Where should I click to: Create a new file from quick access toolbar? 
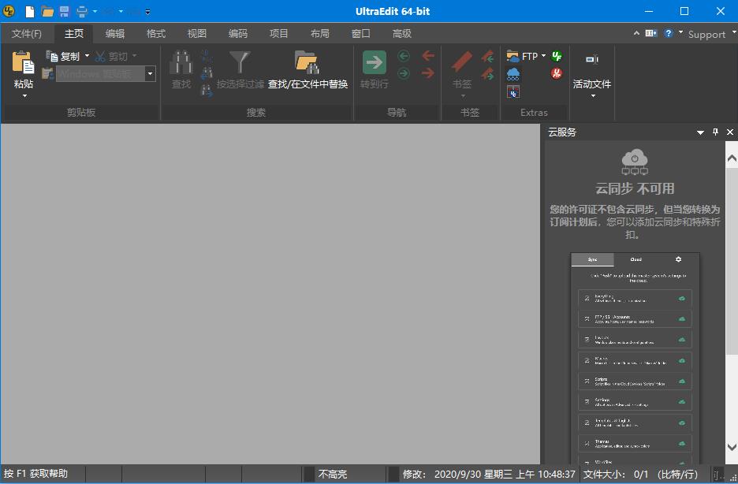[30, 11]
